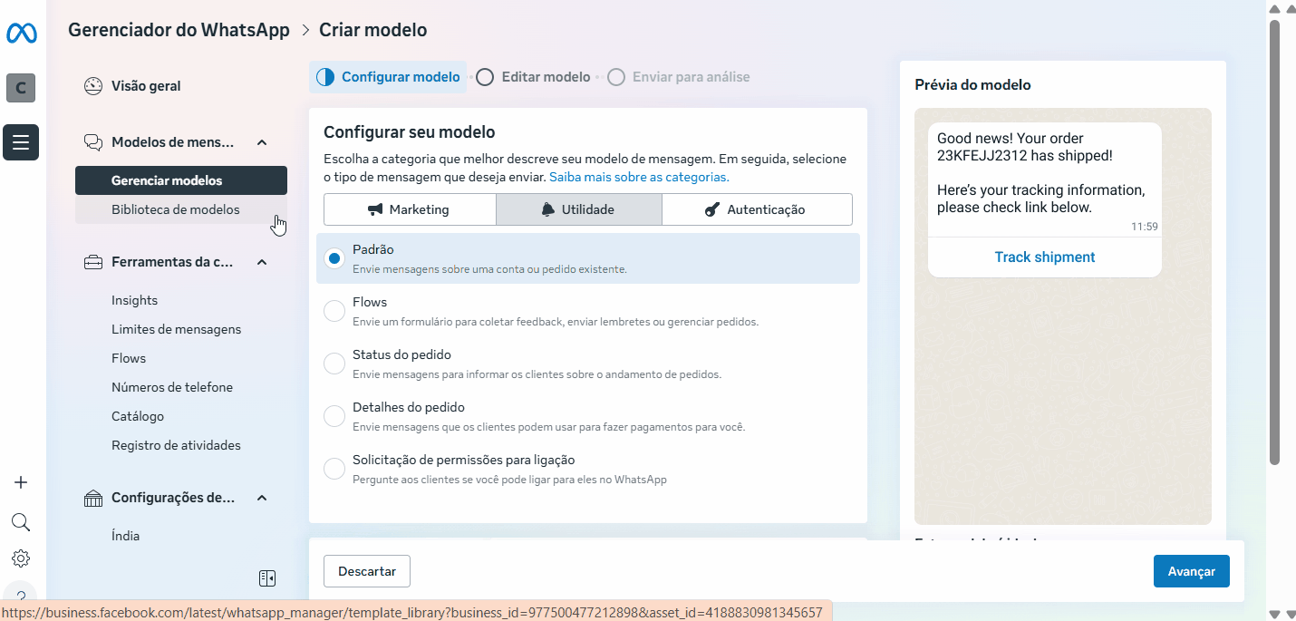Open the hamburger menu icon
1296x621 pixels.
click(x=21, y=142)
